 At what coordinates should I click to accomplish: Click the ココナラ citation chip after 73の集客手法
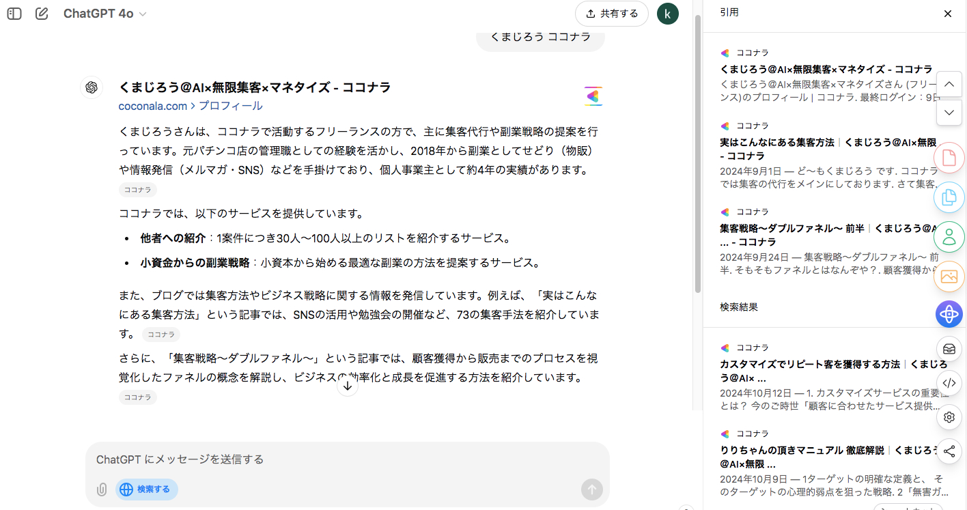tap(161, 335)
